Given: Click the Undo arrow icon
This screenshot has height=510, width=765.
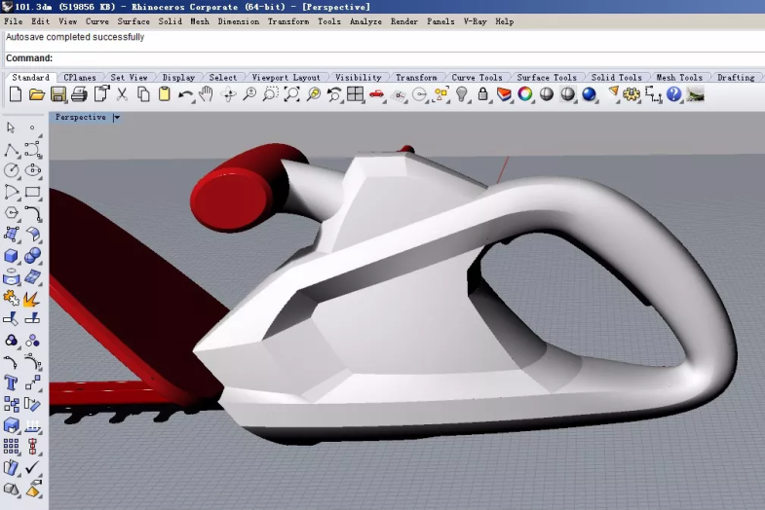Looking at the screenshot, I should click(185, 94).
